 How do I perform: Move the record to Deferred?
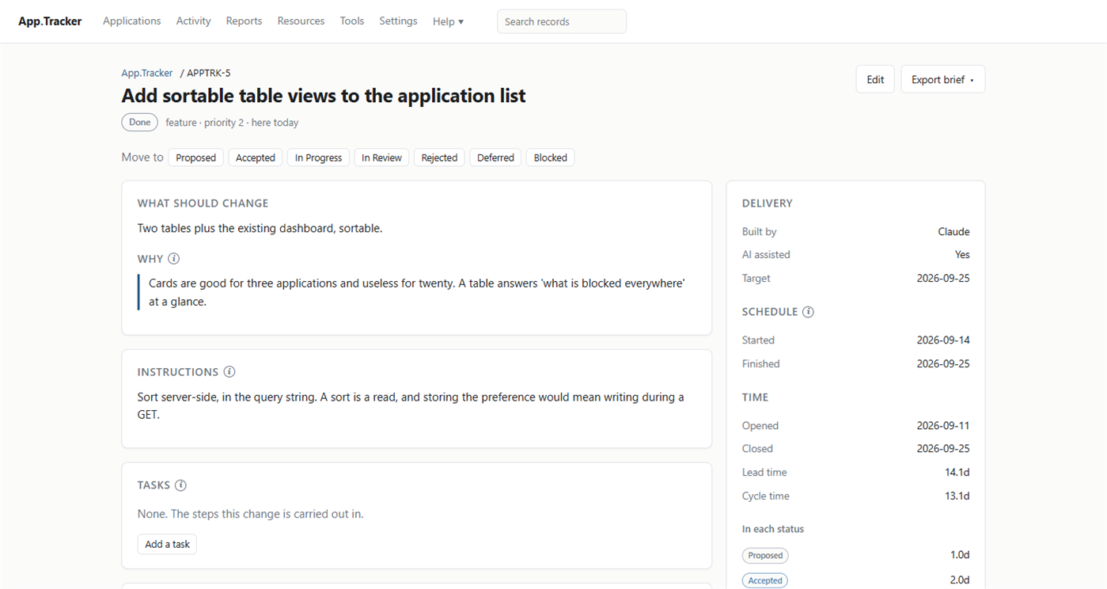coord(495,158)
